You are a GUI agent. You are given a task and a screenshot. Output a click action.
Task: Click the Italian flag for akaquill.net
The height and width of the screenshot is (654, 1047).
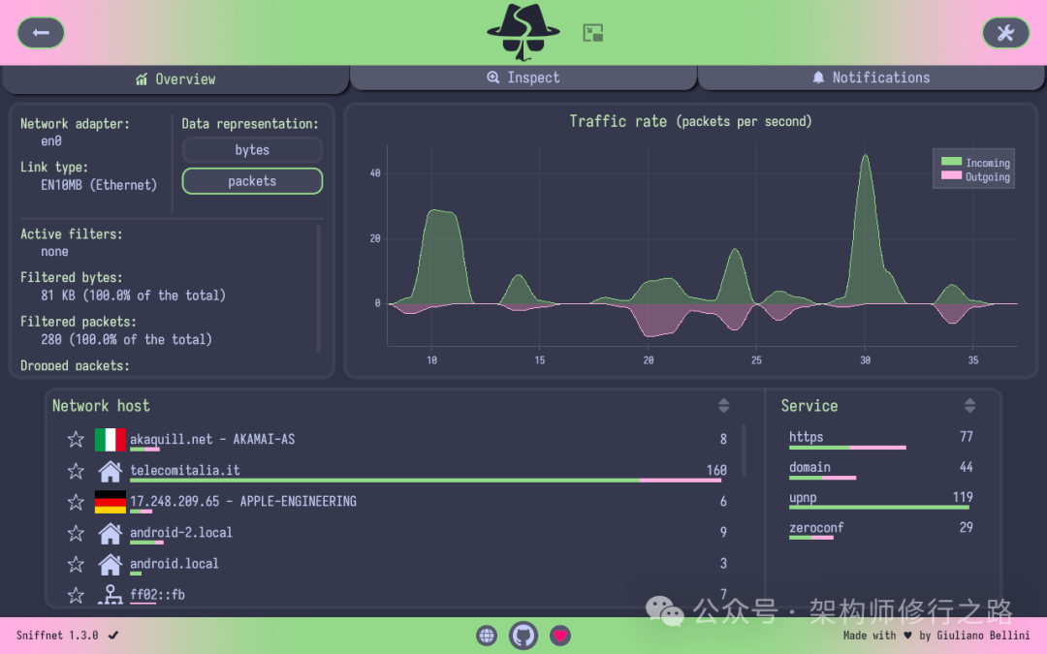(x=111, y=440)
